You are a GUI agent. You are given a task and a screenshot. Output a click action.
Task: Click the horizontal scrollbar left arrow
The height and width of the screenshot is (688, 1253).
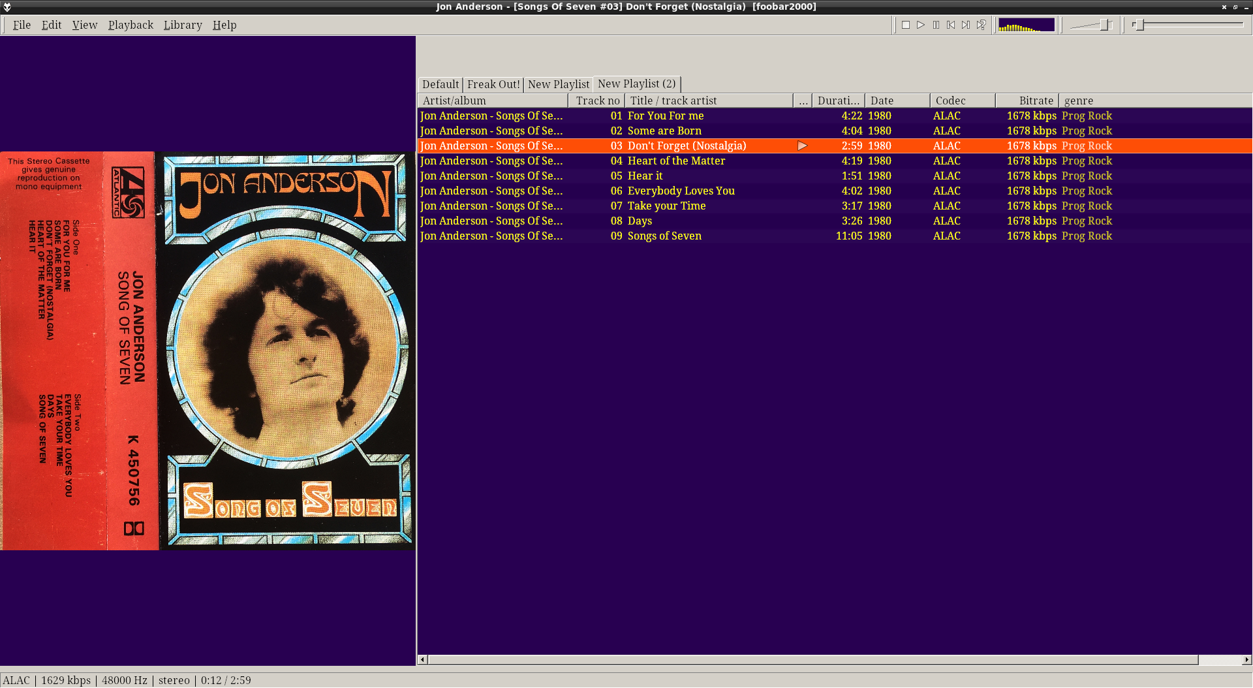[422, 660]
